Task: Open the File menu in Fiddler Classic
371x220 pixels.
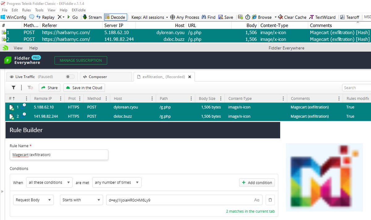Action: coord(5,10)
